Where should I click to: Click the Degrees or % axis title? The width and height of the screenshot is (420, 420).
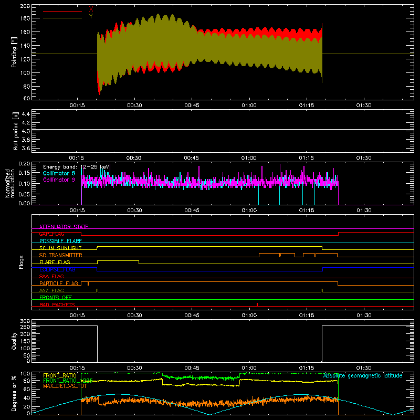(x=14, y=393)
